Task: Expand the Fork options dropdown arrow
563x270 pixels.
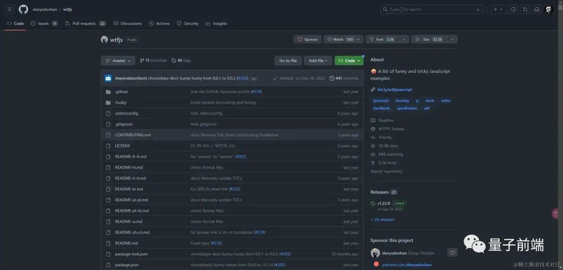Action: pos(404,40)
